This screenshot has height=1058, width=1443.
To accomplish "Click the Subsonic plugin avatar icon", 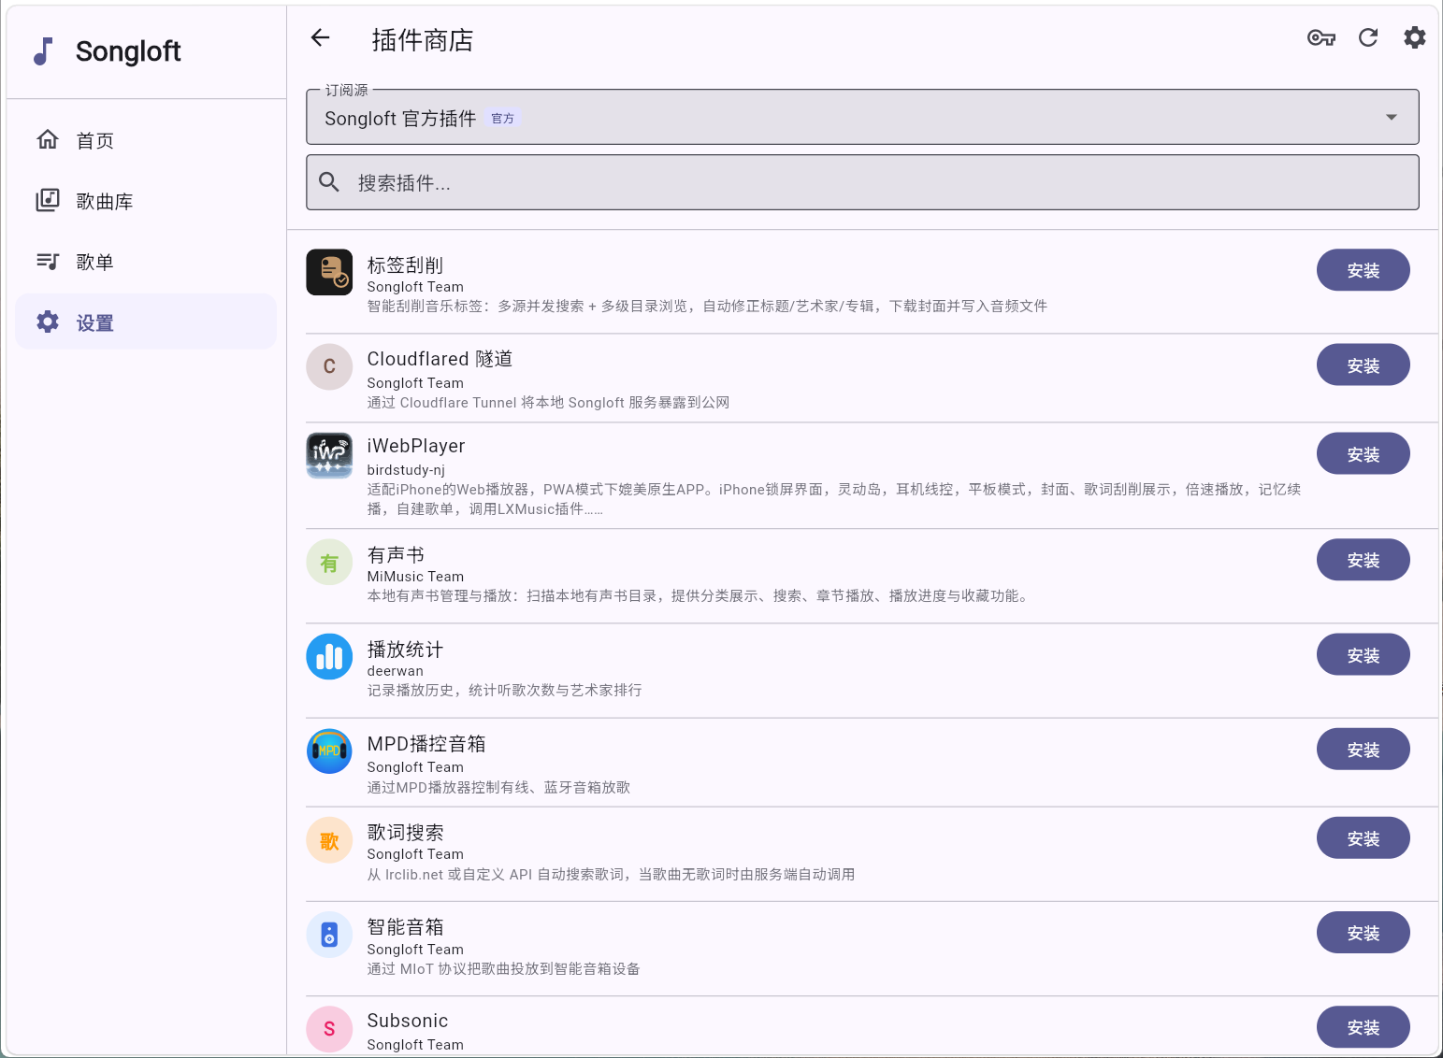I will coord(329,1029).
